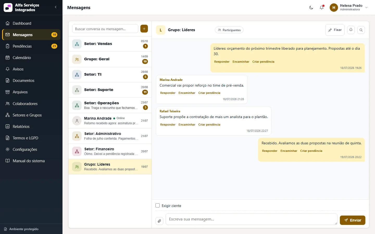The image size is (375, 234).
Task: Click the Setor: TI avatar icon
Action: point(77,75)
